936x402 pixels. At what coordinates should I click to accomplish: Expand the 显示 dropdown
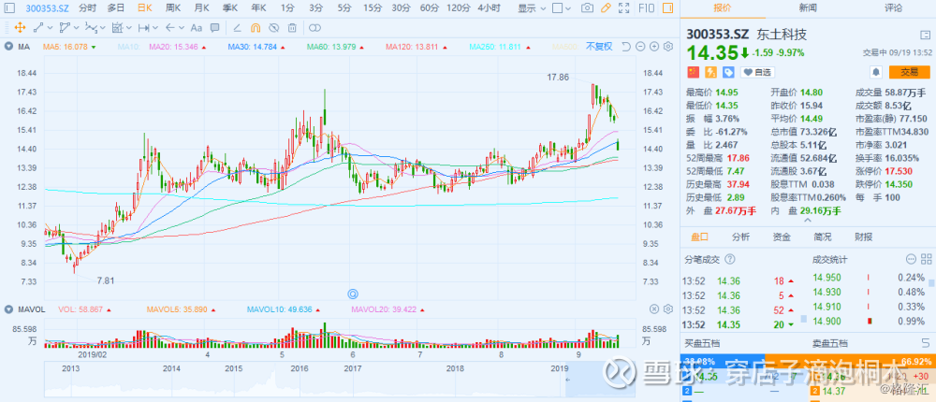click(532, 7)
